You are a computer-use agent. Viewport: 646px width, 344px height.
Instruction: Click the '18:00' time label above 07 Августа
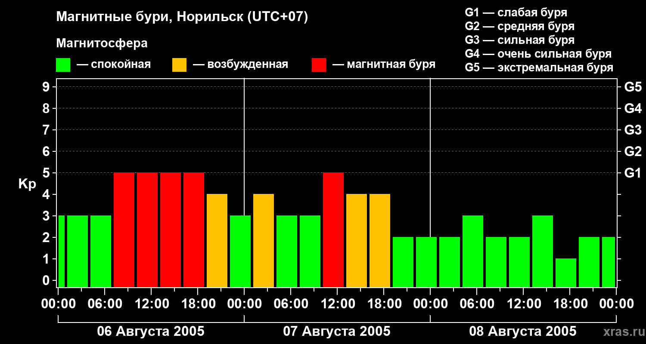click(384, 304)
